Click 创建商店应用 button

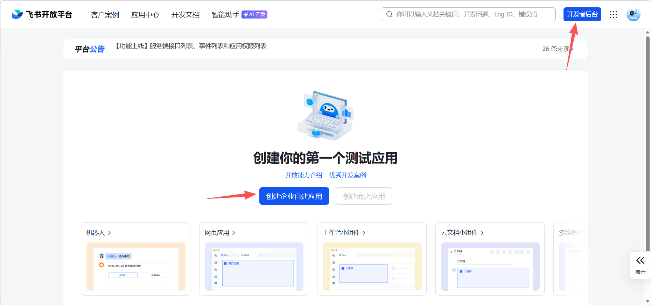pos(364,196)
